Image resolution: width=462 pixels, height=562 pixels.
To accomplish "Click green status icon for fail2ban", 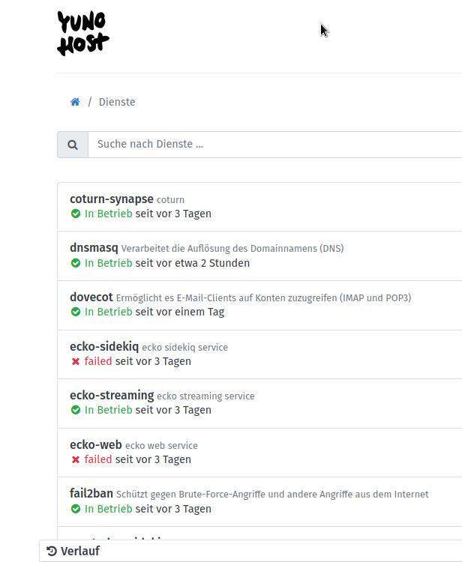I will (76, 509).
